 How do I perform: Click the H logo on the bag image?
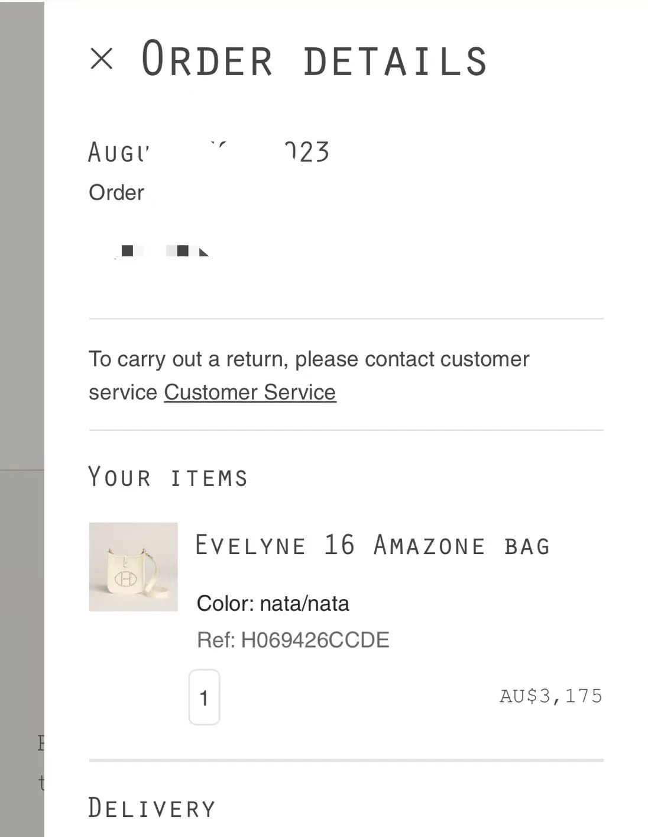[x=125, y=579]
